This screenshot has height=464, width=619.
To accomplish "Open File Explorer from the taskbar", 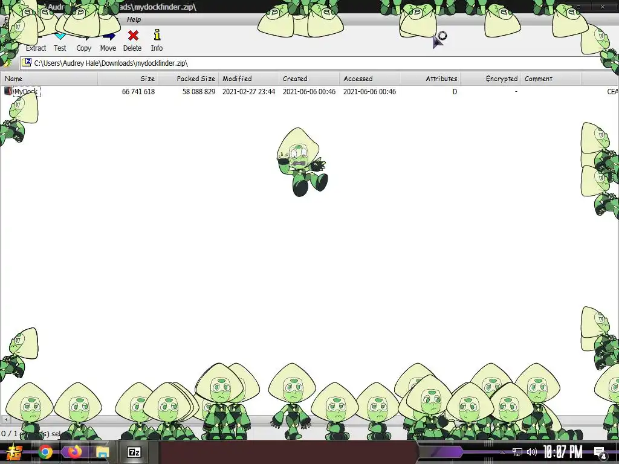I will [x=103, y=452].
